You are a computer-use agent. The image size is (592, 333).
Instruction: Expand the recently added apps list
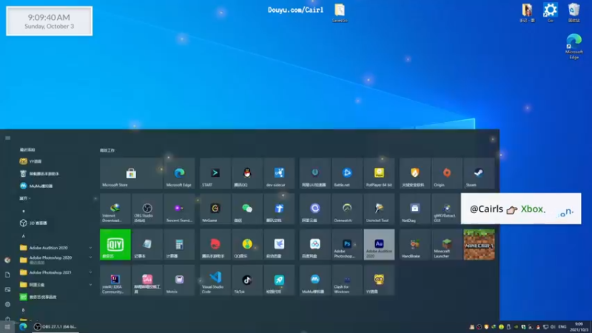[x=25, y=198]
